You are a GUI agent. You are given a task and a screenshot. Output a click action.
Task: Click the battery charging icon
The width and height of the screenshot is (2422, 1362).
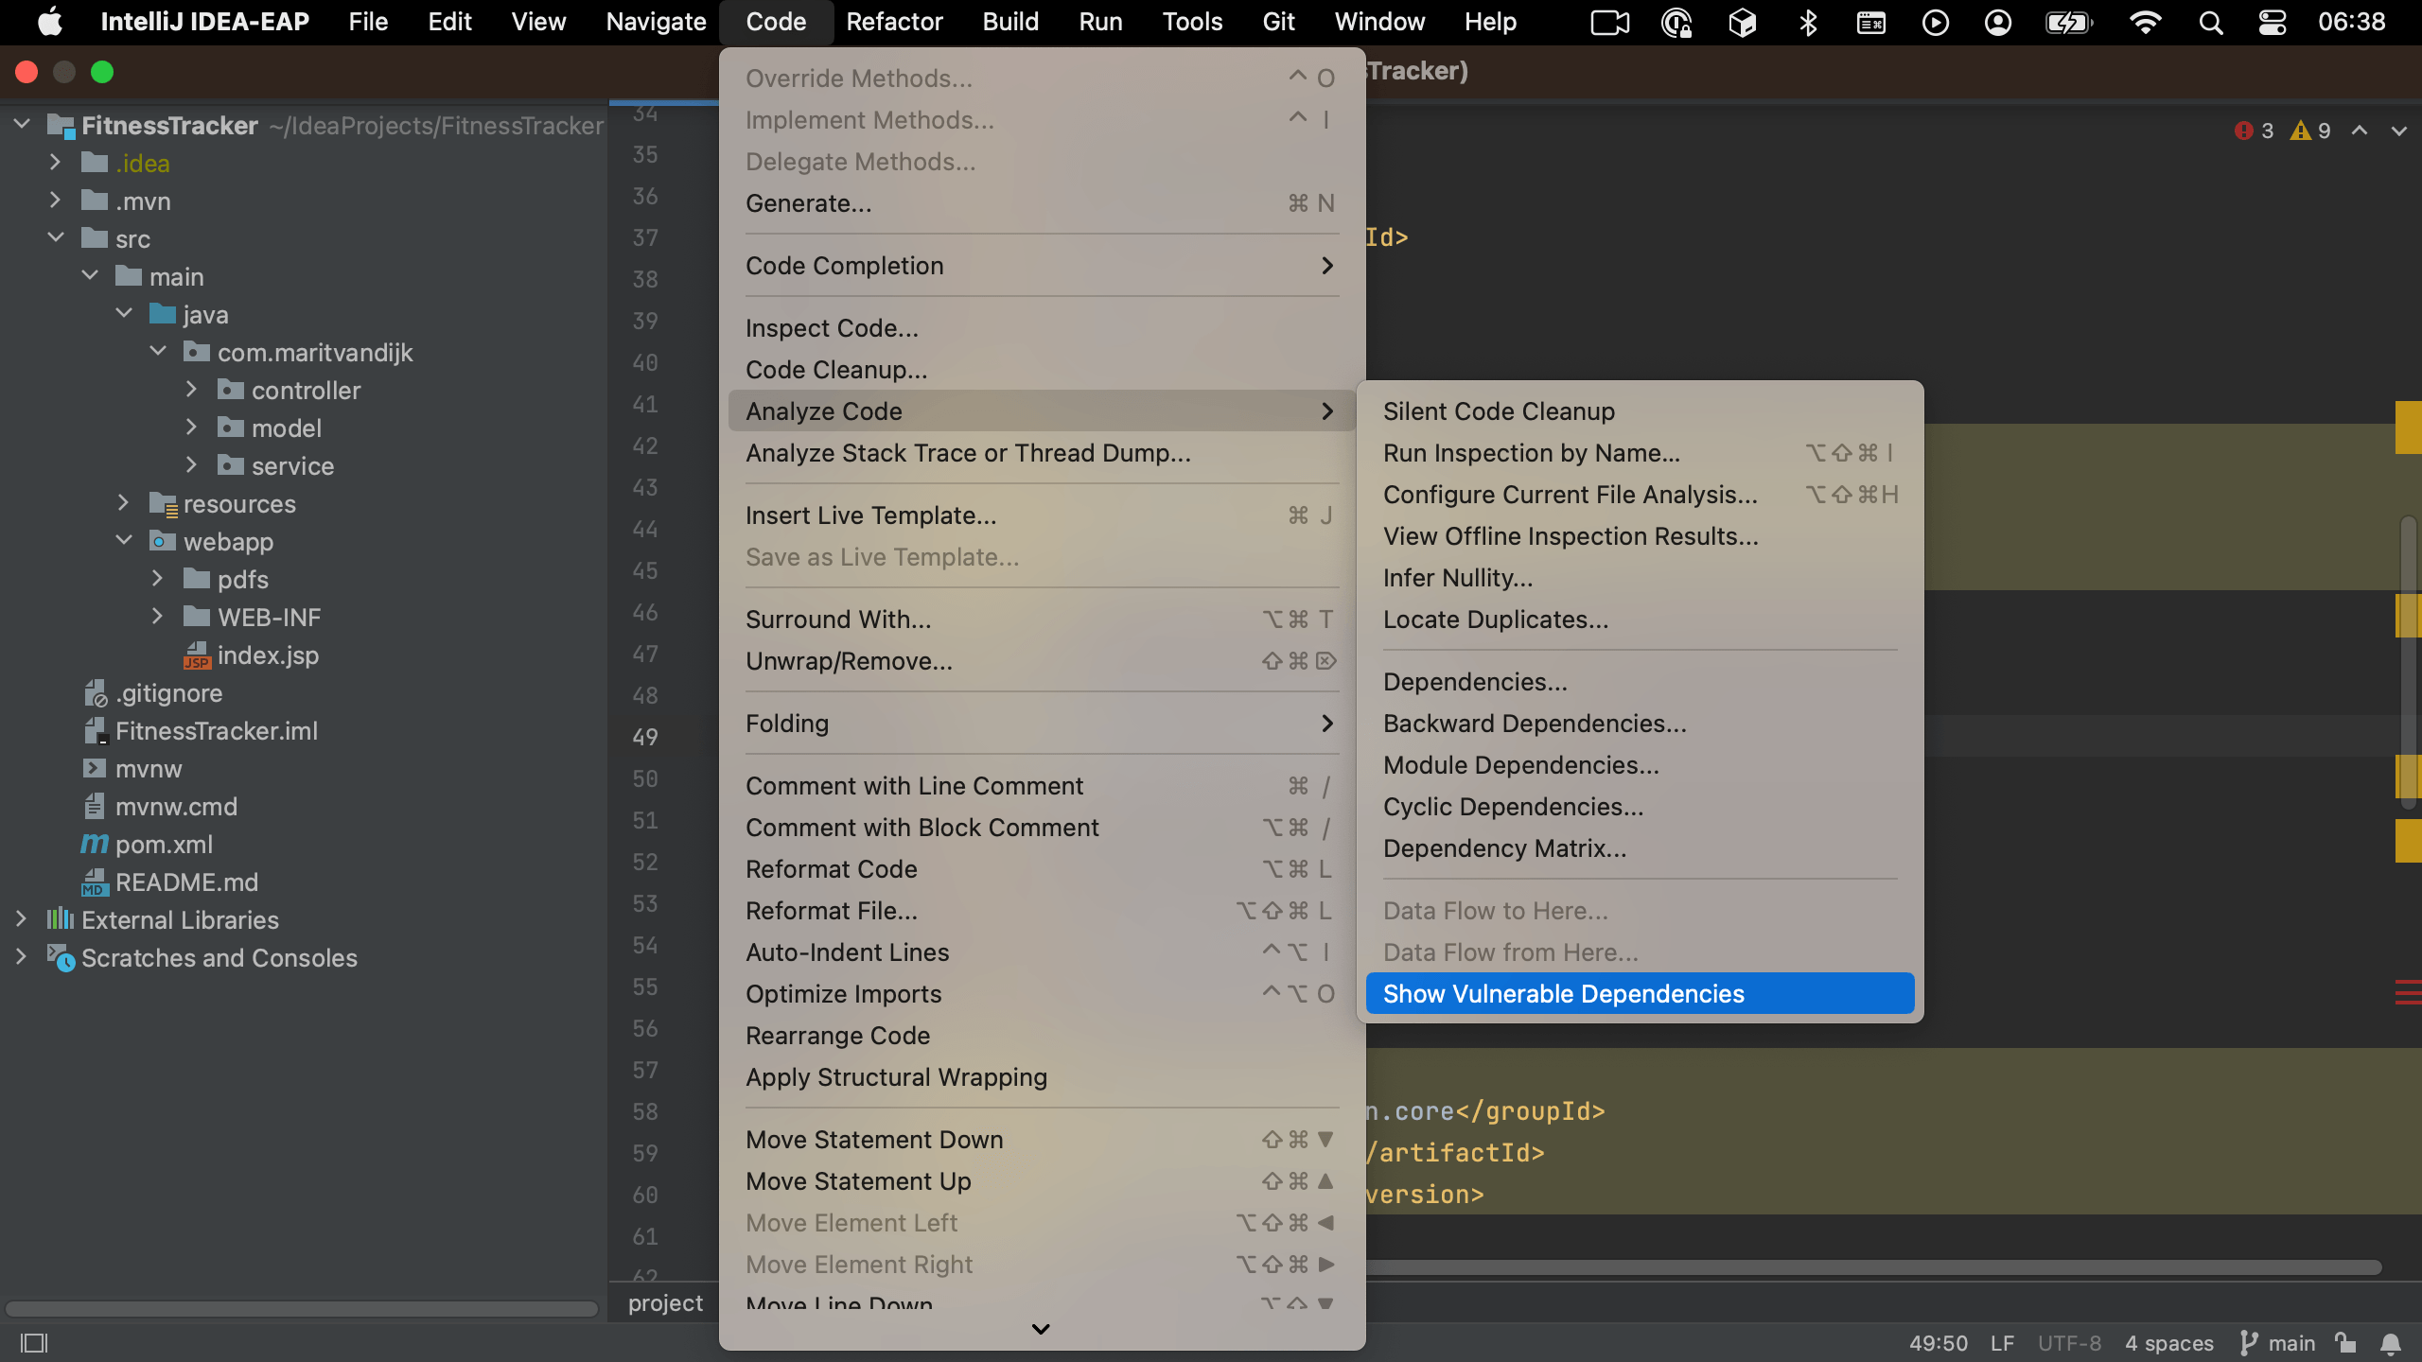point(2069,22)
